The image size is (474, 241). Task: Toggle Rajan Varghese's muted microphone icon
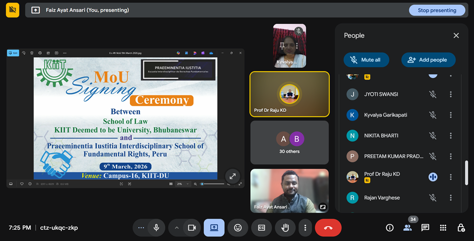coord(433,197)
